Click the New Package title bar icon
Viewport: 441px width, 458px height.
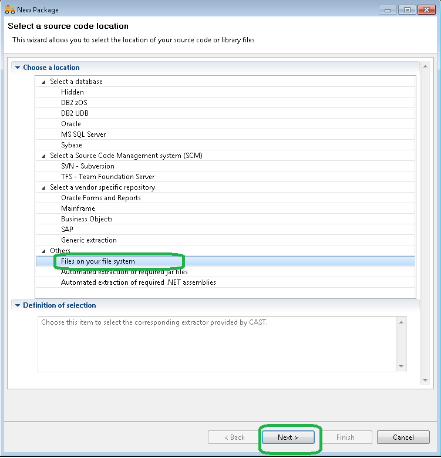9,10
